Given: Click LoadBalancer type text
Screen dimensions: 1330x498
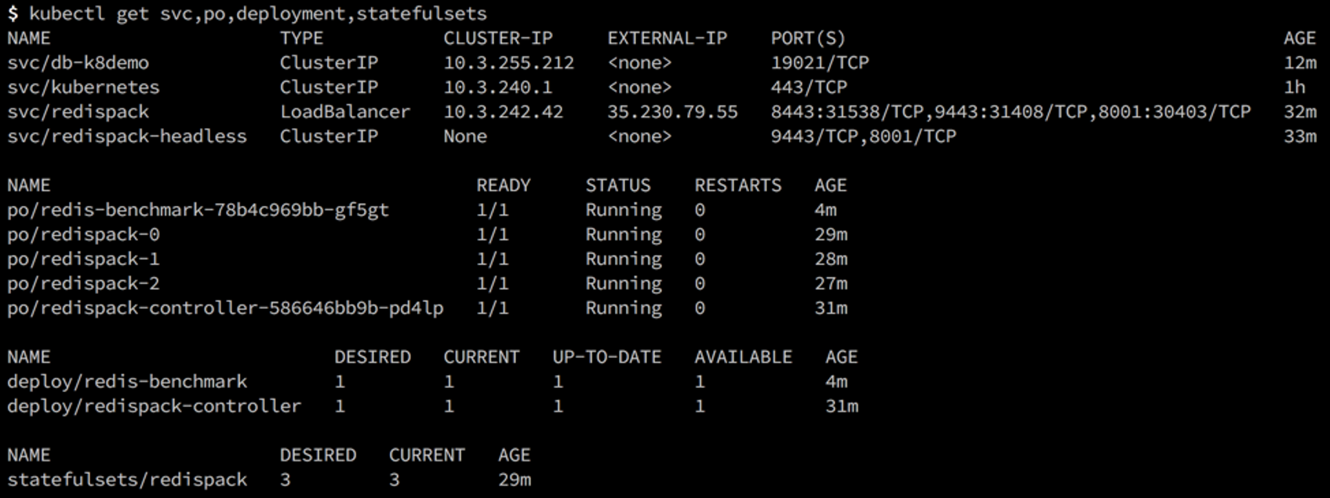Looking at the screenshot, I should [x=345, y=112].
